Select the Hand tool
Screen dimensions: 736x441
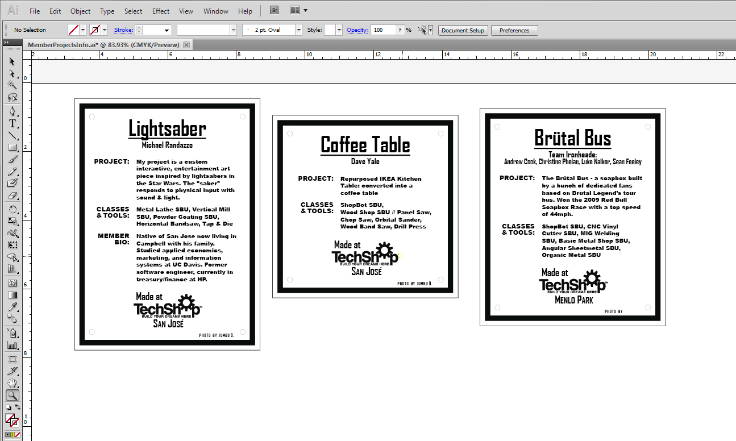coord(12,383)
